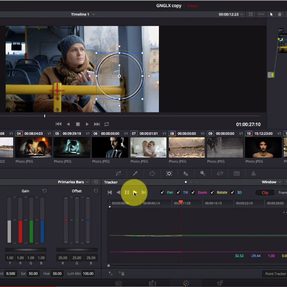Select the pointer tool in viewer header

271,14
